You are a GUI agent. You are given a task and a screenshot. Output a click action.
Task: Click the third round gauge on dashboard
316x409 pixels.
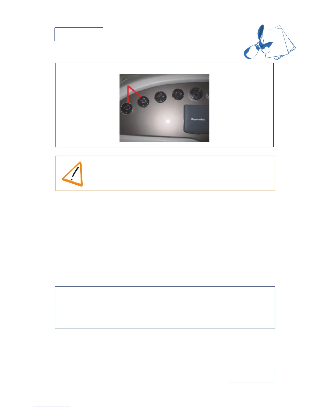(161, 97)
